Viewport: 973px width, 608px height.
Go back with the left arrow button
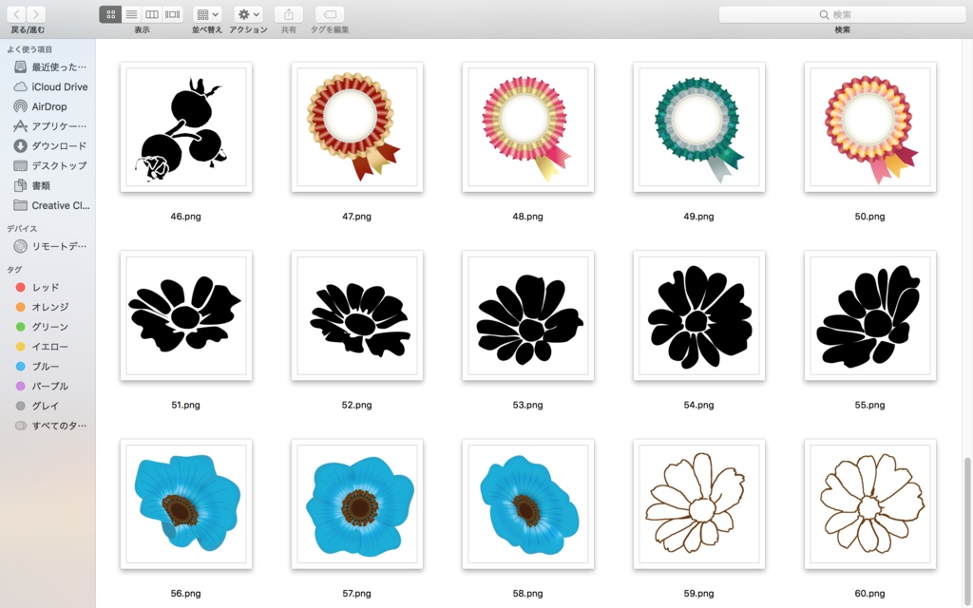17,14
